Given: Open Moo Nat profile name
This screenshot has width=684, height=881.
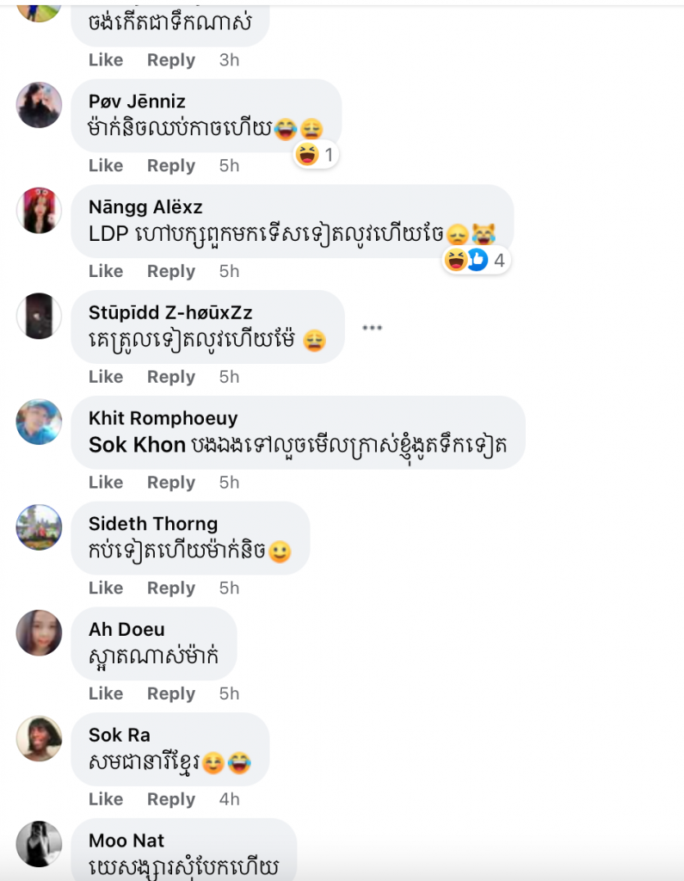Looking at the screenshot, I should 126,841.
